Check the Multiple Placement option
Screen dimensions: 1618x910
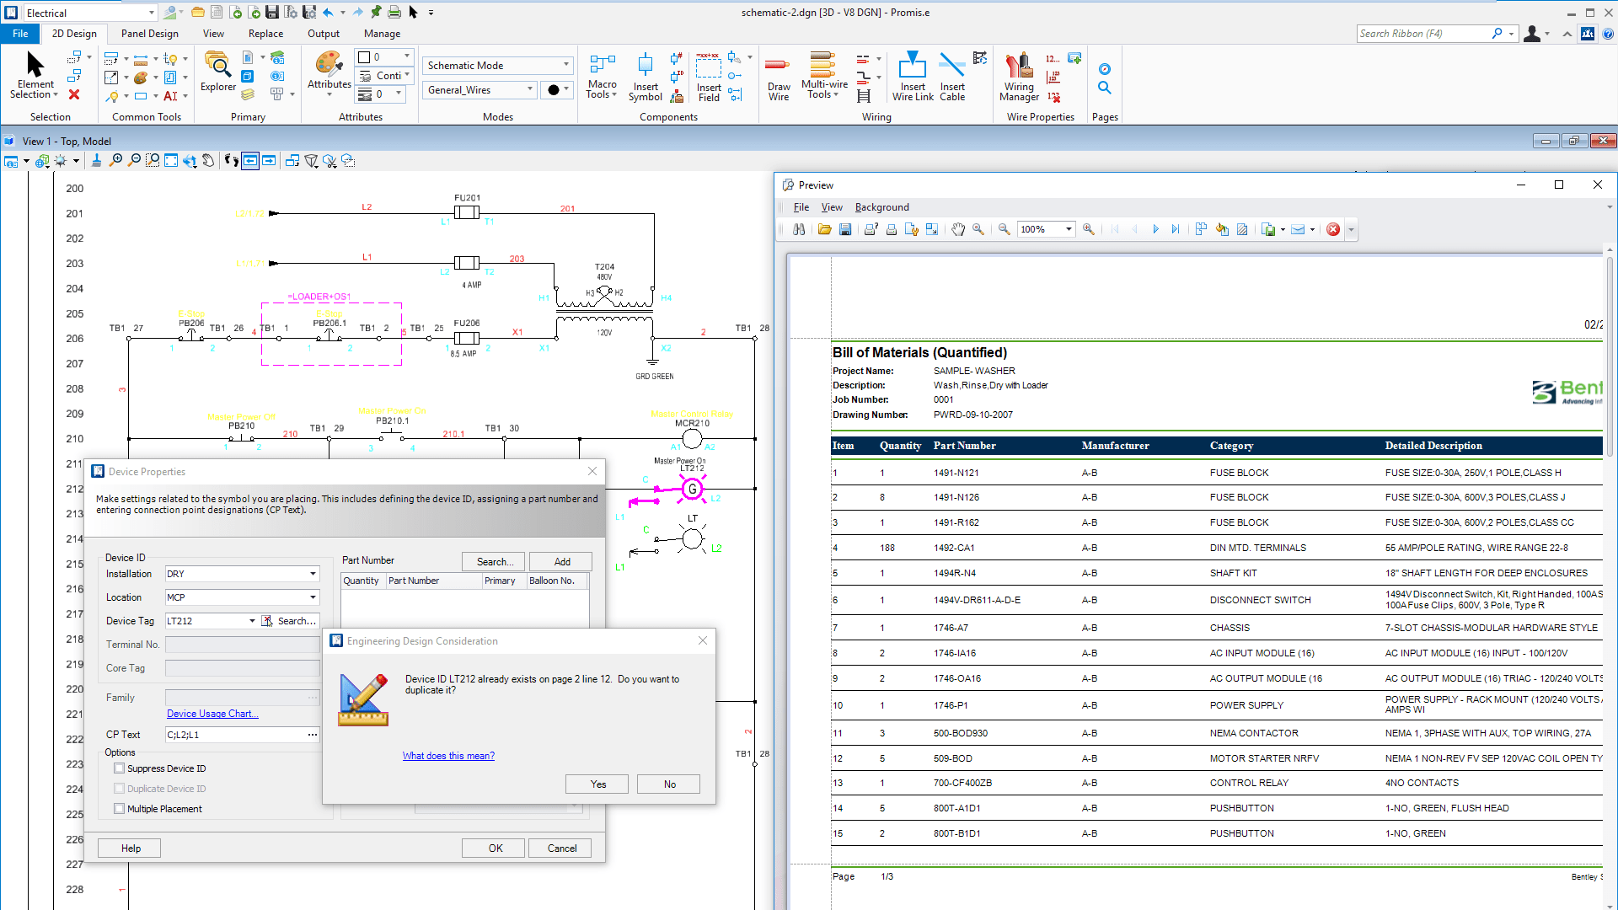coord(120,809)
